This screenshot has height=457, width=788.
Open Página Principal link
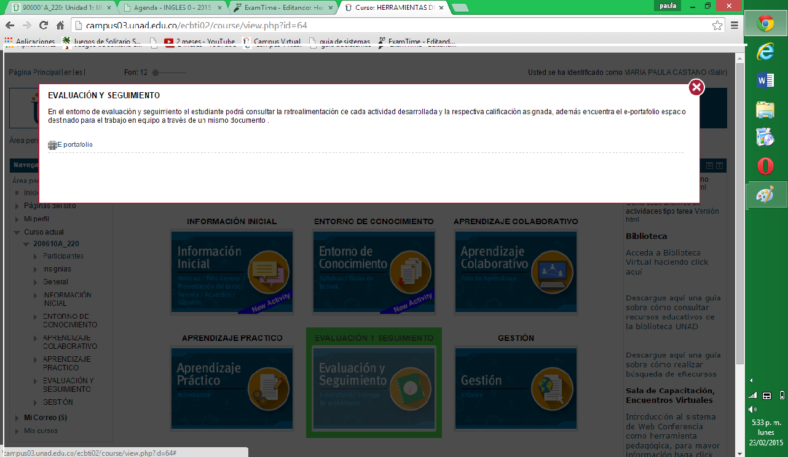pos(34,72)
